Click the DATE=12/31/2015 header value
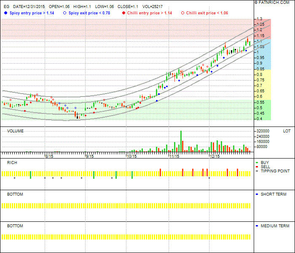The width and height of the screenshot is (295, 253). pos(29,7)
